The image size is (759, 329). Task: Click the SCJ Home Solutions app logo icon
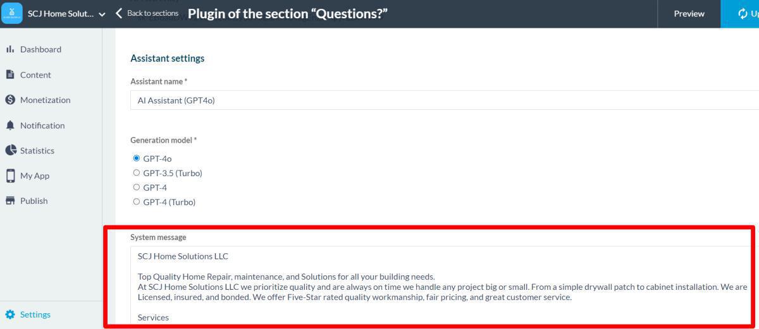[13, 14]
